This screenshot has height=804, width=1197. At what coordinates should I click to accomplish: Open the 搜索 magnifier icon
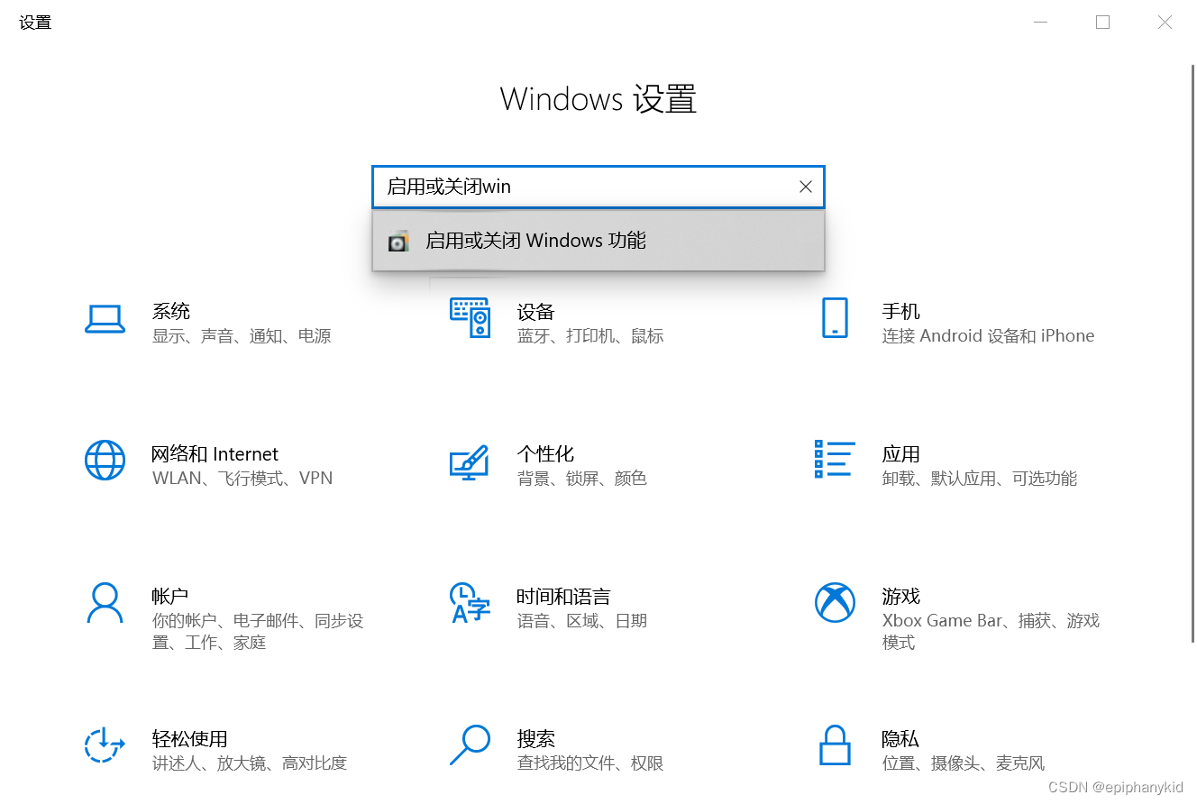coord(470,745)
